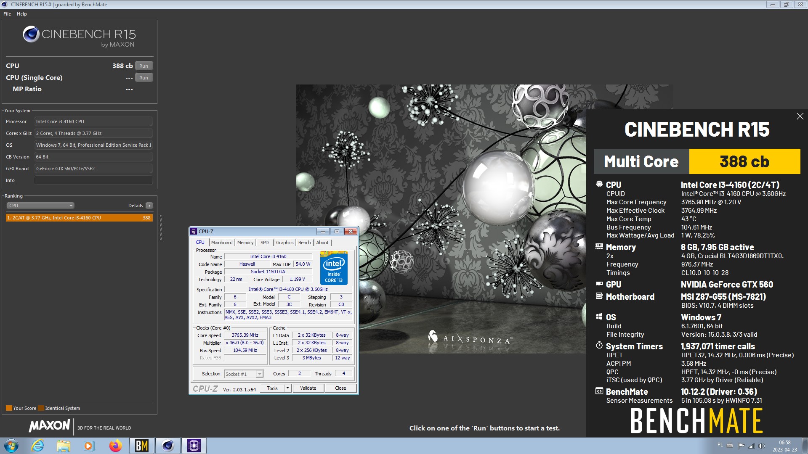
Task: Run the CPU Single Core test
Action: tap(144, 78)
